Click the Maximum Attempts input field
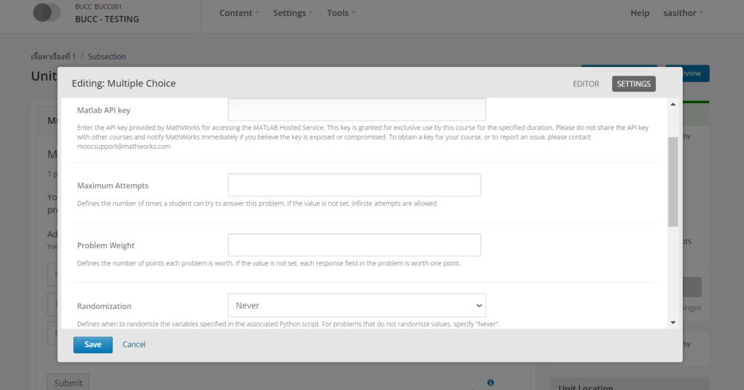744x390 pixels. pos(355,185)
